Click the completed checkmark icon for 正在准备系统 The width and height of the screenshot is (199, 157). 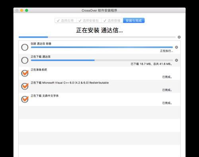25,73
